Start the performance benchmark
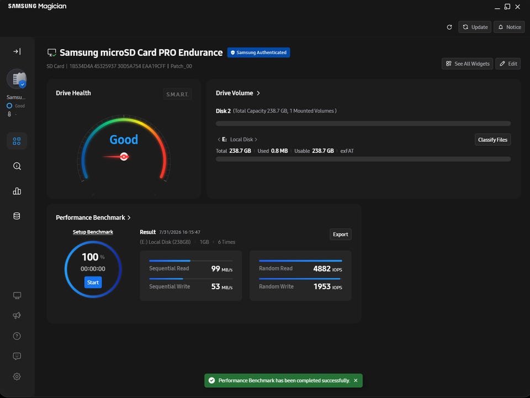Screen dimensions: 530x398 click(93, 282)
